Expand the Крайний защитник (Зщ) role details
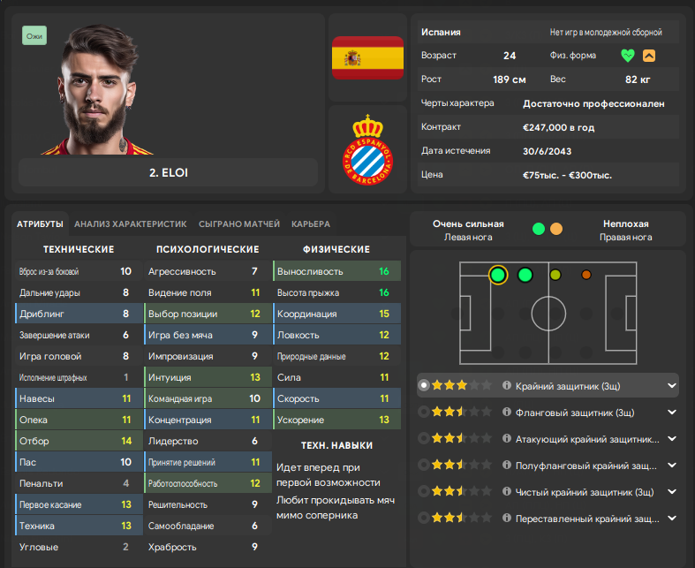 tap(672, 385)
